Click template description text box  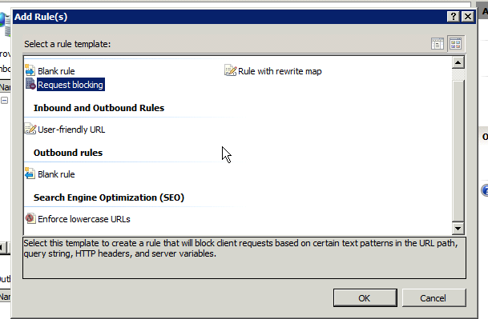(x=244, y=257)
